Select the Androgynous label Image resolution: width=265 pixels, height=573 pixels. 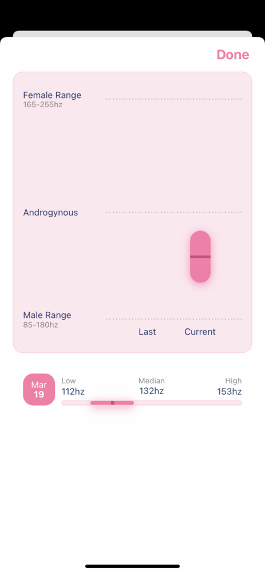[51, 213]
